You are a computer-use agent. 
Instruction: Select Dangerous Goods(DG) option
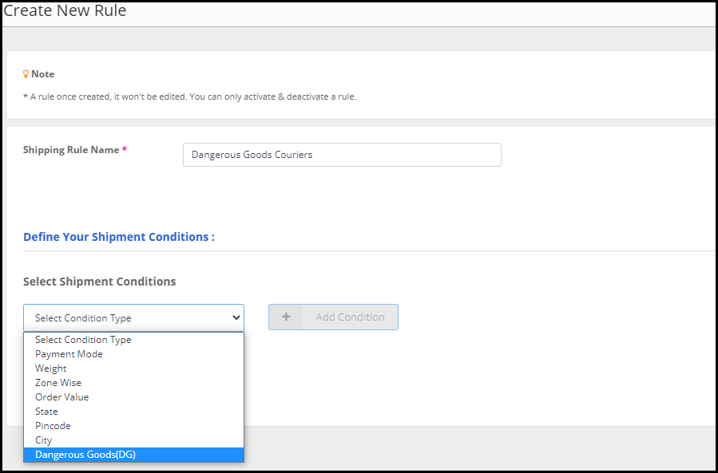click(x=133, y=455)
